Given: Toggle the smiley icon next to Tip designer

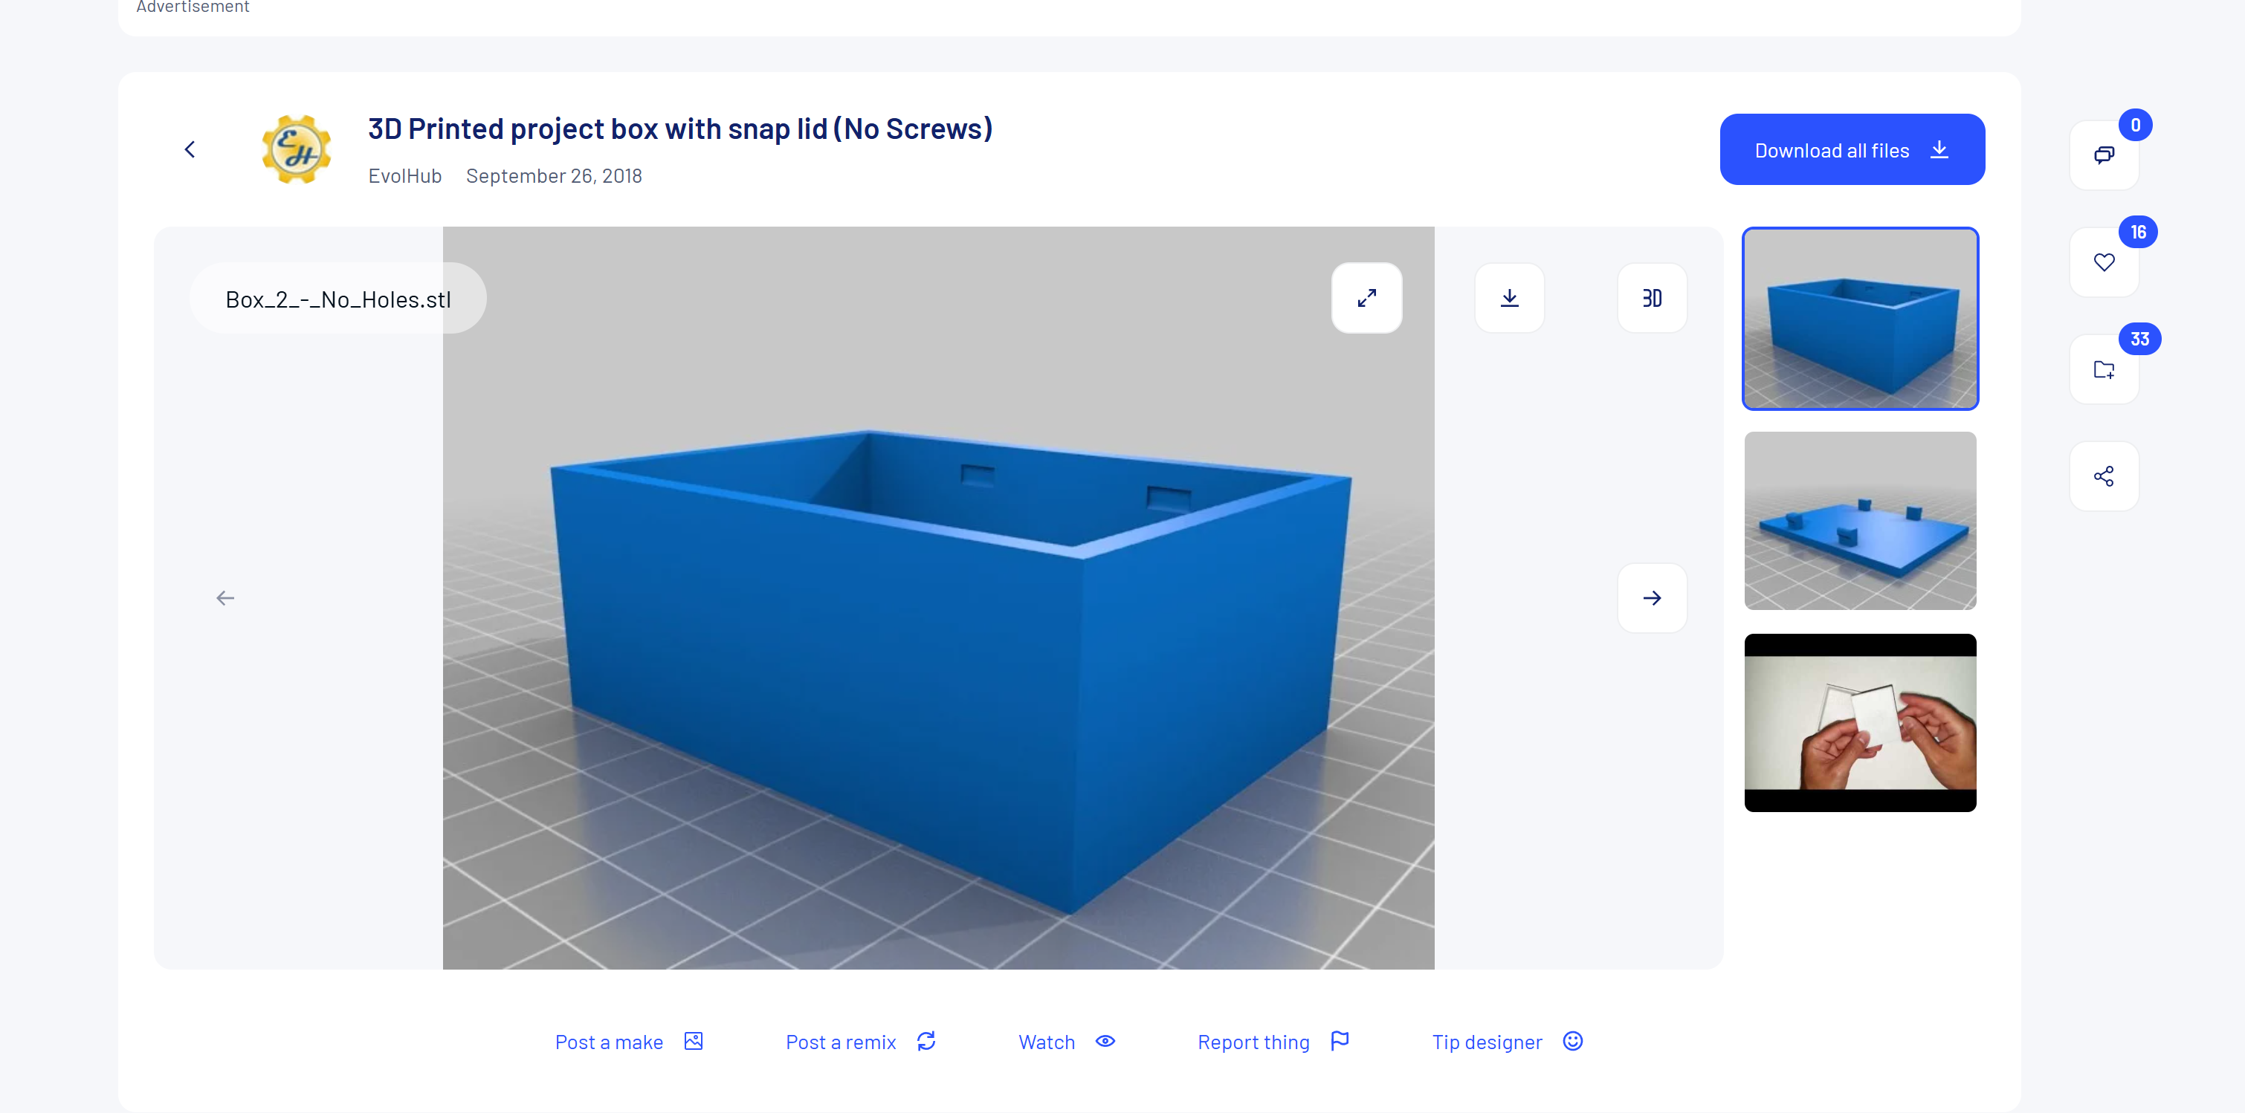Looking at the screenshot, I should 1572,1041.
